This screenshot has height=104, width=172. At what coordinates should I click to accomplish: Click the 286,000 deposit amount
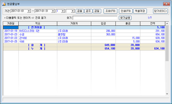[111, 31]
